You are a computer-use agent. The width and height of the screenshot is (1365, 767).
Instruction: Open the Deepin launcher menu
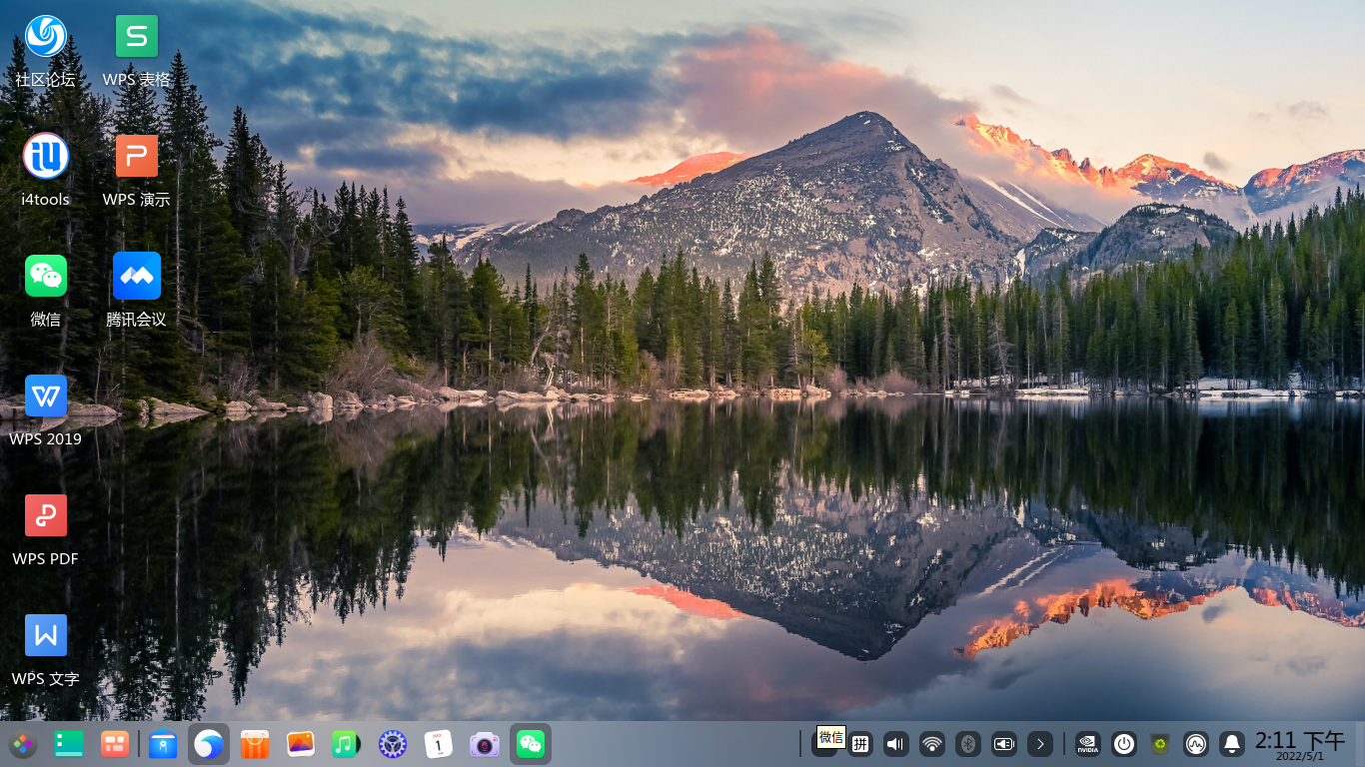[22, 745]
